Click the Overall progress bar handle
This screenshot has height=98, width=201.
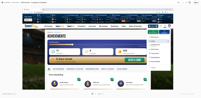click(x=72, y=45)
